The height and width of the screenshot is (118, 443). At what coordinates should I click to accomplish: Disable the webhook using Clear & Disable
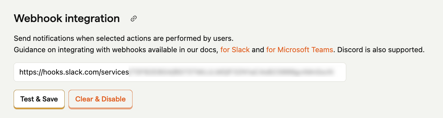[100, 99]
